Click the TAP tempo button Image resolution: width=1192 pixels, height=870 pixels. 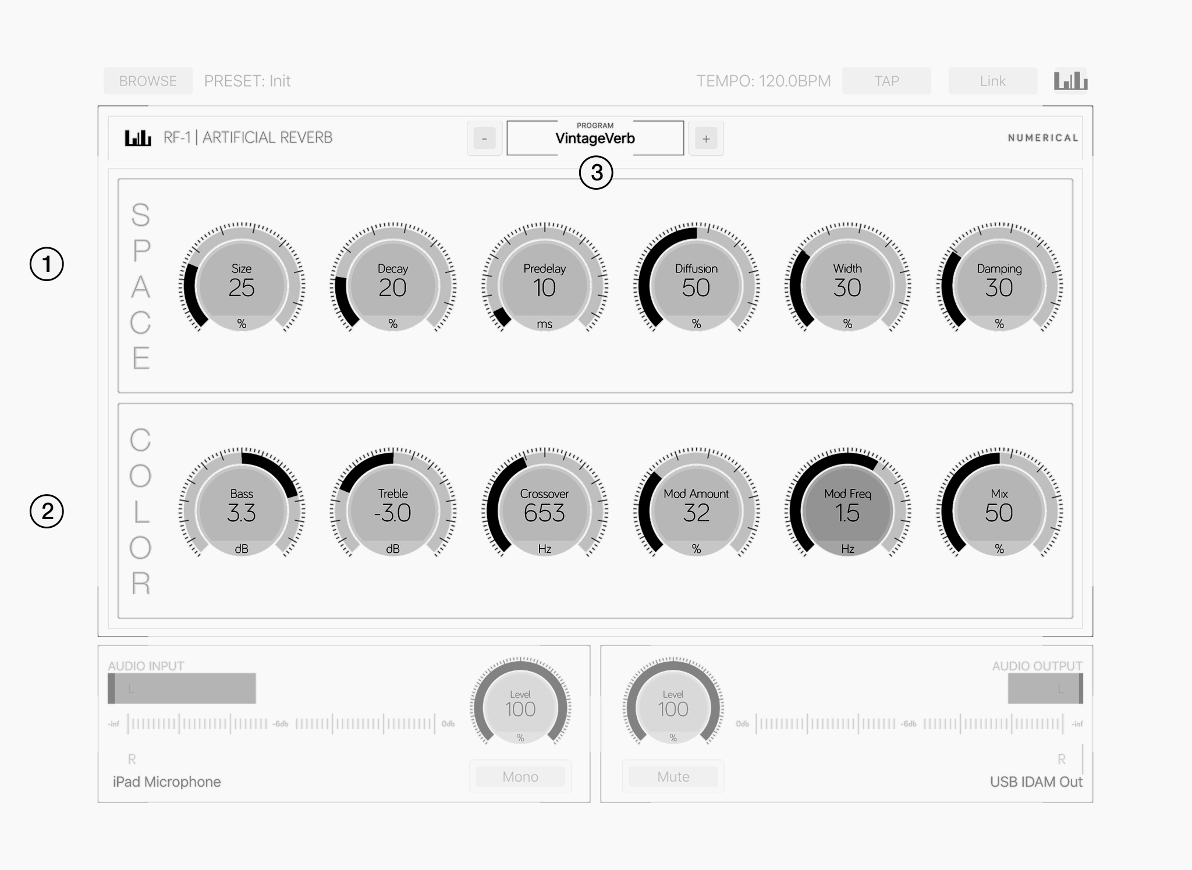point(886,81)
